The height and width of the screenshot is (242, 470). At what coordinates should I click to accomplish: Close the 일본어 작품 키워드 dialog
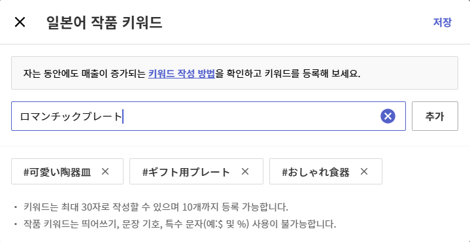[20, 22]
